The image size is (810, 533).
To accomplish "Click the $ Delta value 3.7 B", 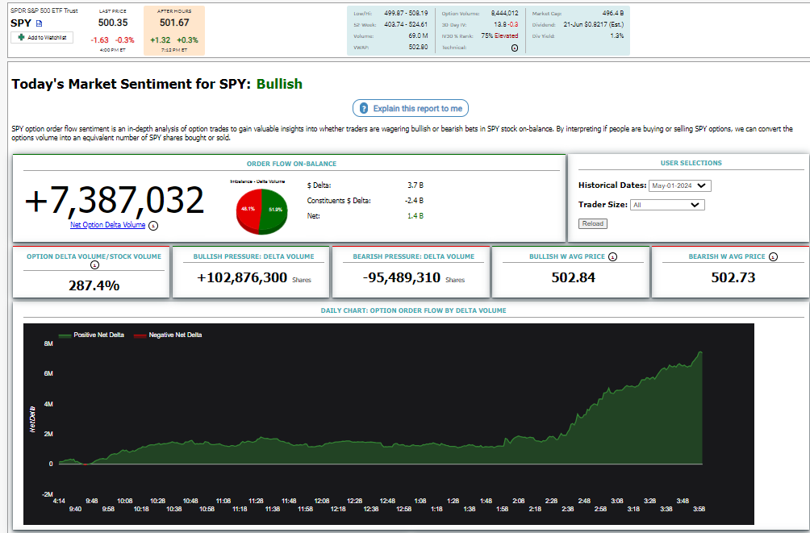I will [x=415, y=185].
